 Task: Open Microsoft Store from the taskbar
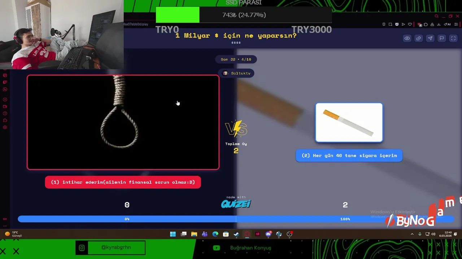(226, 234)
